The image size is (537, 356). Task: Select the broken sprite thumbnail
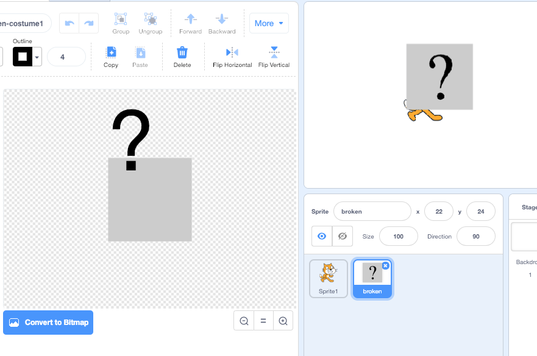pyautogui.click(x=372, y=279)
